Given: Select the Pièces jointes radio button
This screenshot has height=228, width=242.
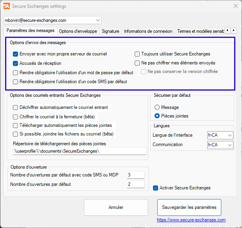Looking at the screenshot, I should click(x=157, y=116).
